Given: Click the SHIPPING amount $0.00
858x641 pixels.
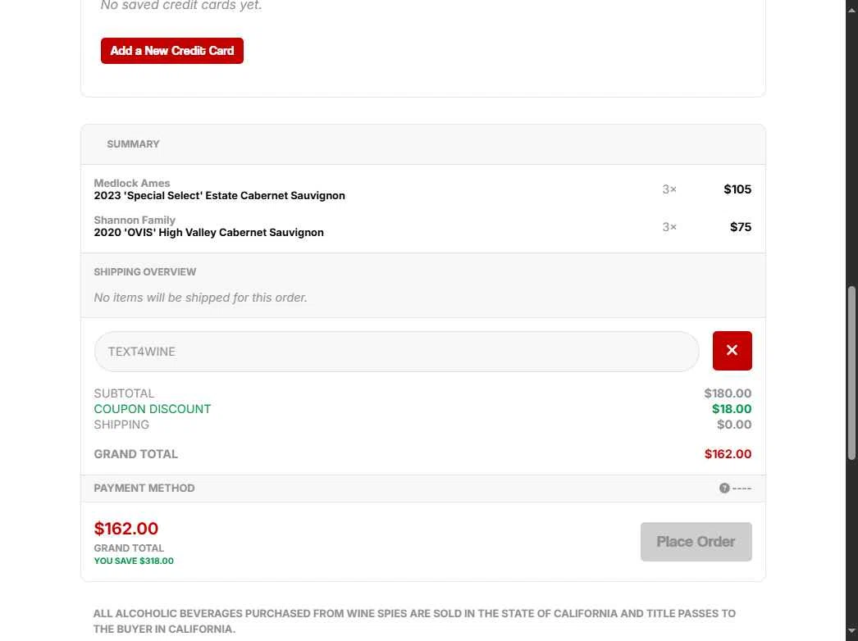Looking at the screenshot, I should click(x=734, y=425).
